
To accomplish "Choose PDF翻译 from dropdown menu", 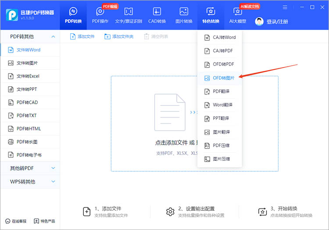I will [x=220, y=92].
